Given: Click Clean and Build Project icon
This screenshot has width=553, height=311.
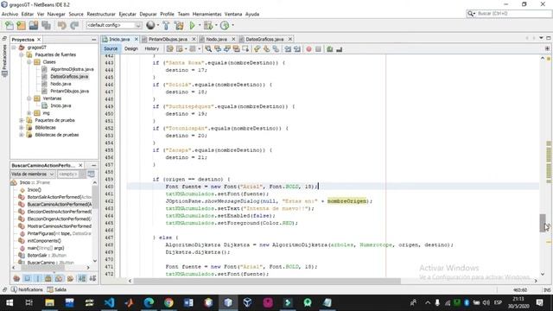Looking at the screenshot, I should pyautogui.click(x=179, y=25).
